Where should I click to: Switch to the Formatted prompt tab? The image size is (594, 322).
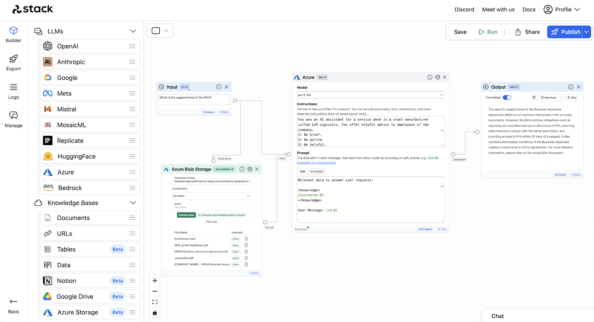point(316,171)
